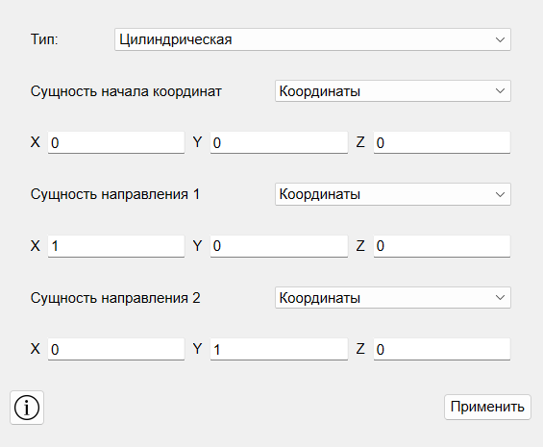
Task: Click the direction 1 X field
Action: 116,246
